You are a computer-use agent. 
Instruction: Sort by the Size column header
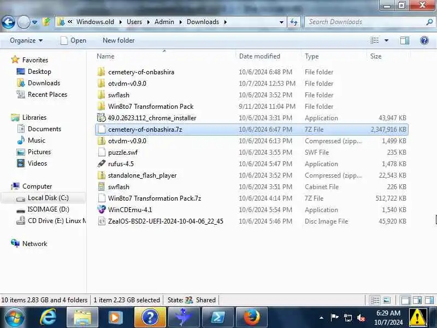[376, 56]
